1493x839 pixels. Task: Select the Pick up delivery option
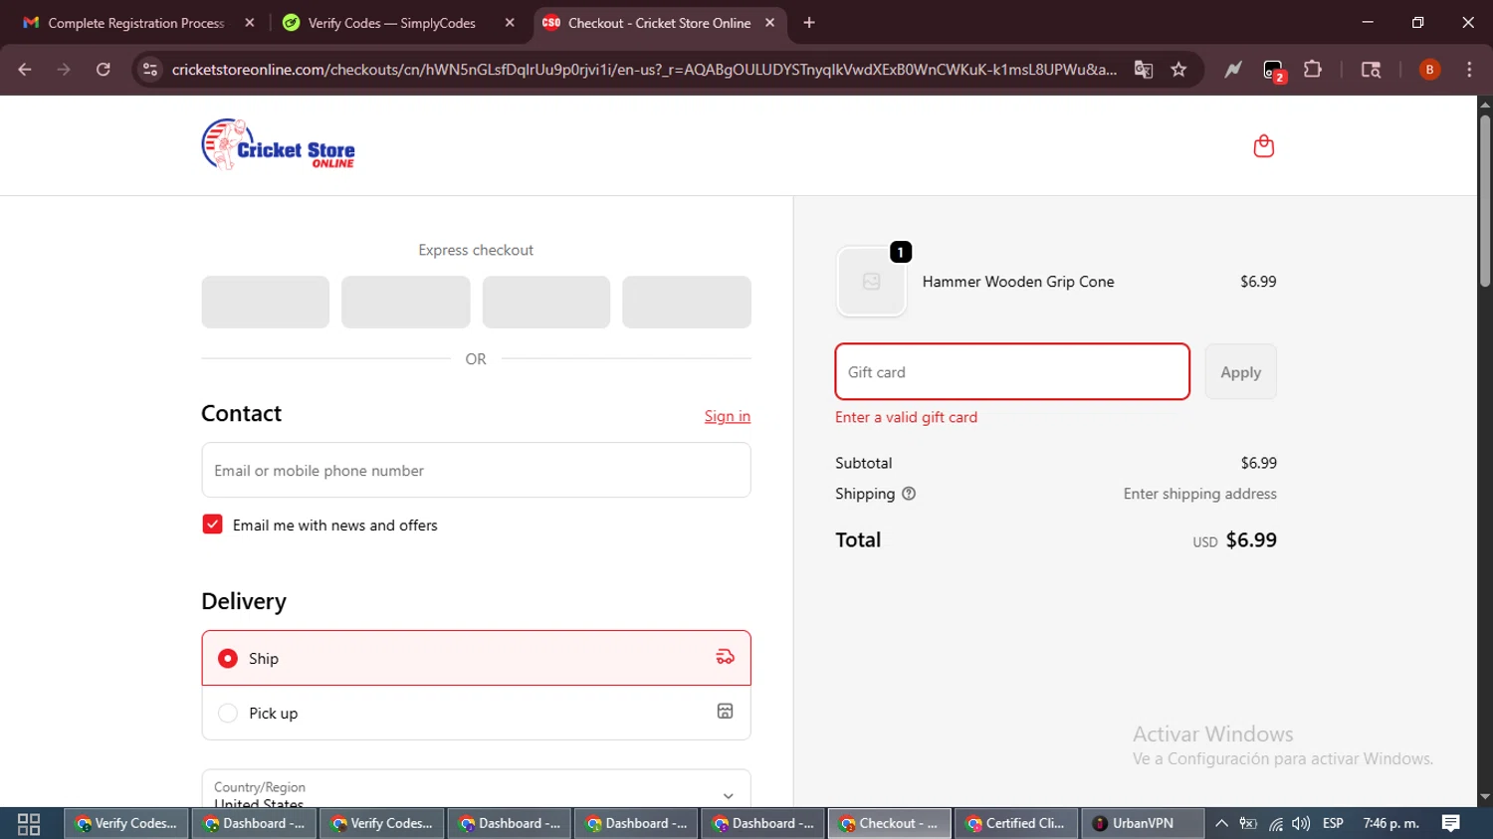click(476, 713)
